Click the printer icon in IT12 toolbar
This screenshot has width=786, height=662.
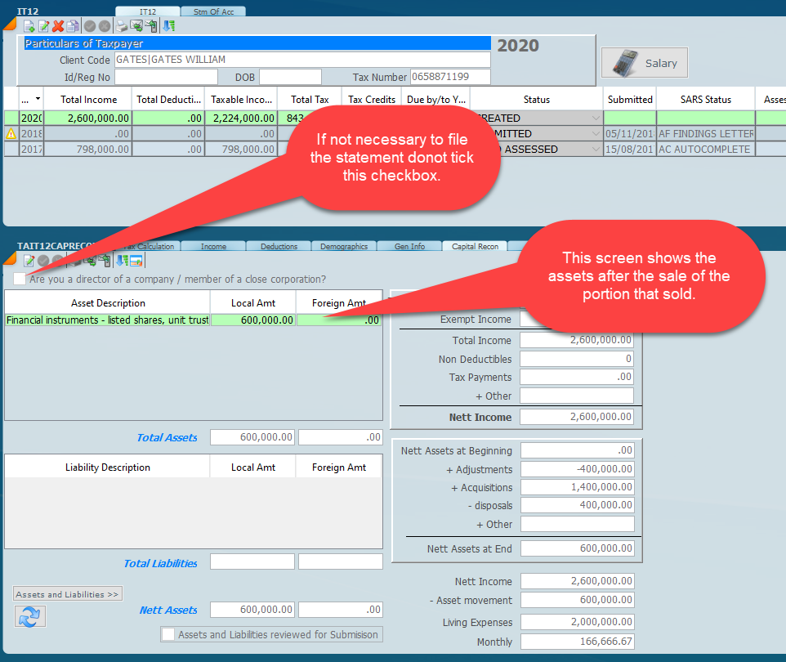[x=121, y=26]
